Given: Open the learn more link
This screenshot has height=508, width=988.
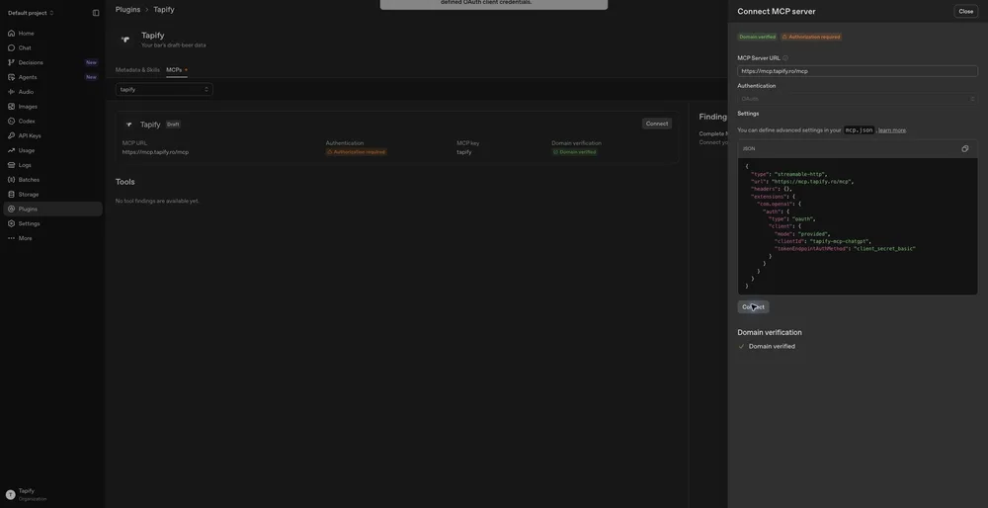Looking at the screenshot, I should coord(891,130).
